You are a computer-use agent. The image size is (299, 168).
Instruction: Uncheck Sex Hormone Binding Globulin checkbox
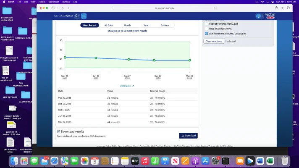tap(206, 33)
